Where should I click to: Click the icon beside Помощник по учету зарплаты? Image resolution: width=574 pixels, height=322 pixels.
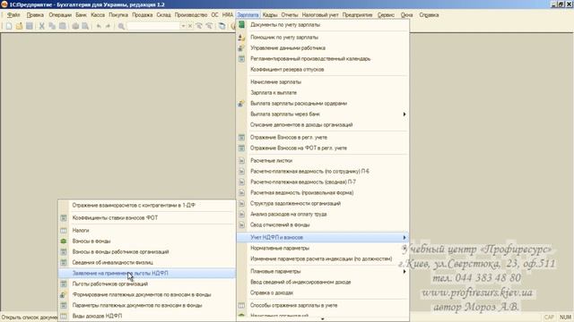pyautogui.click(x=241, y=38)
